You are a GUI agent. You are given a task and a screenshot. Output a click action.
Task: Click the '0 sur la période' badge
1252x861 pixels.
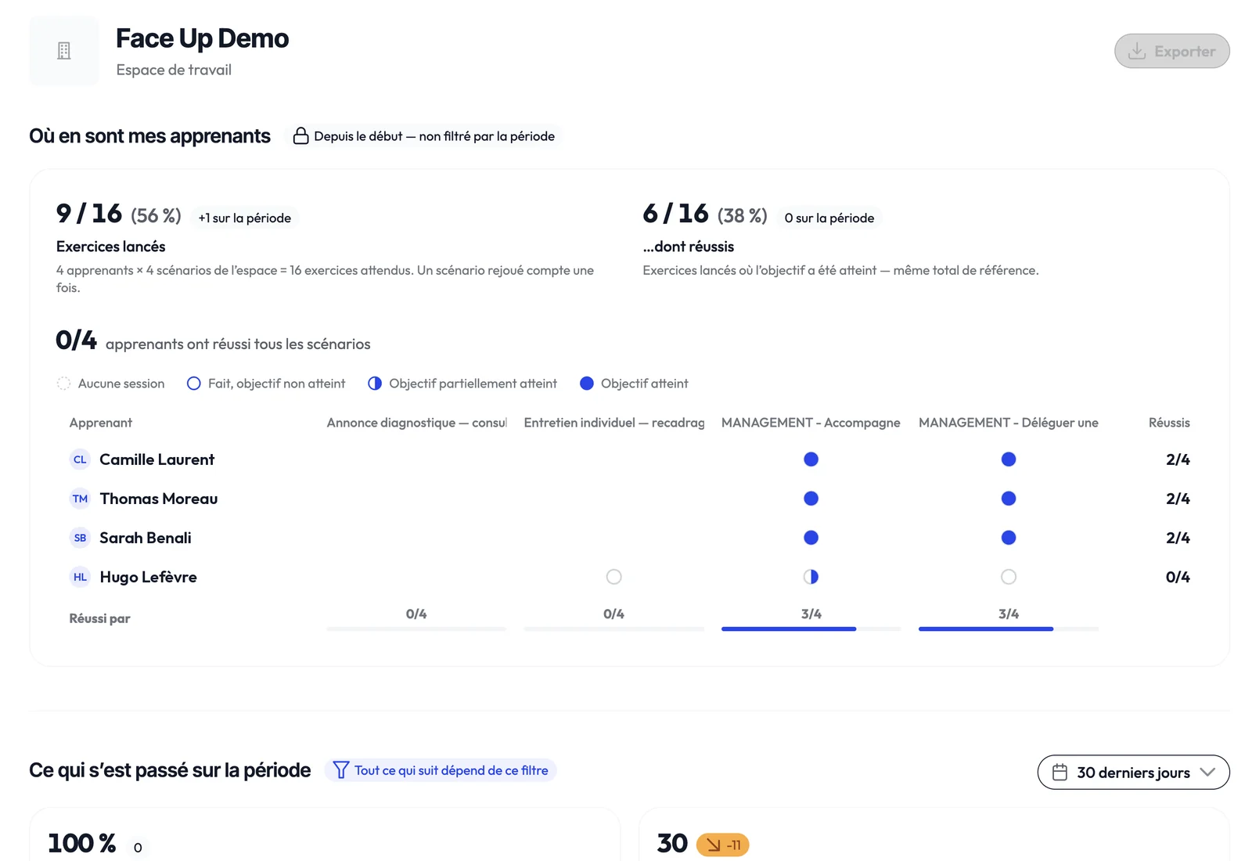829,218
